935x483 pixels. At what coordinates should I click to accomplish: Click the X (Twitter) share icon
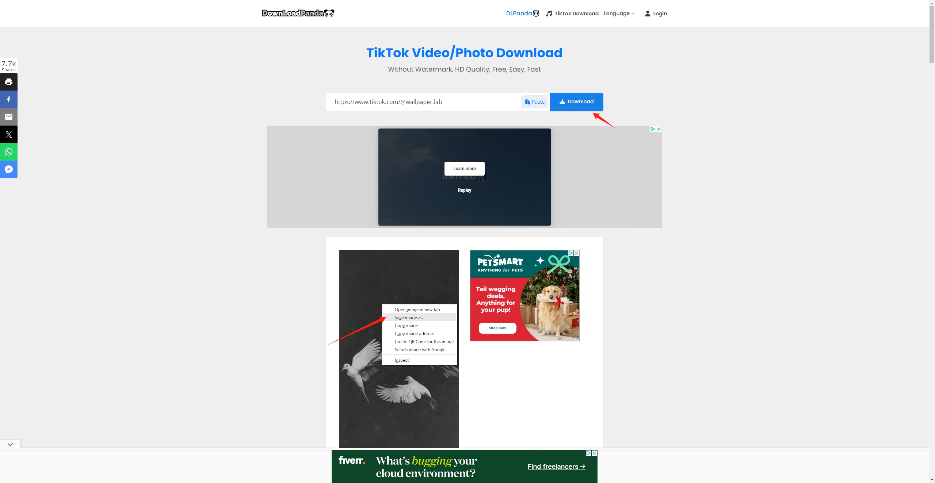click(9, 134)
